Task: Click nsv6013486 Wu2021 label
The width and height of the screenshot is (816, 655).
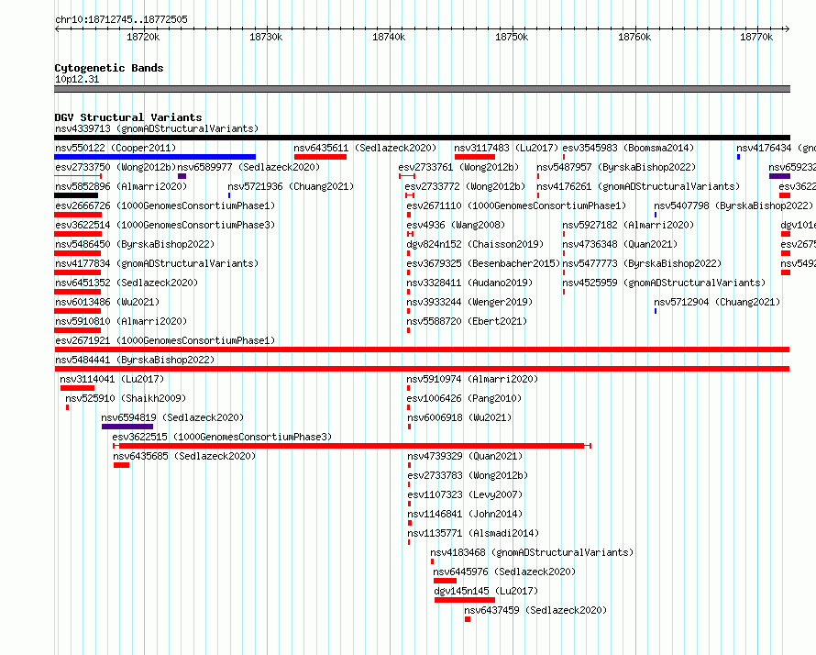Action: tap(107, 302)
